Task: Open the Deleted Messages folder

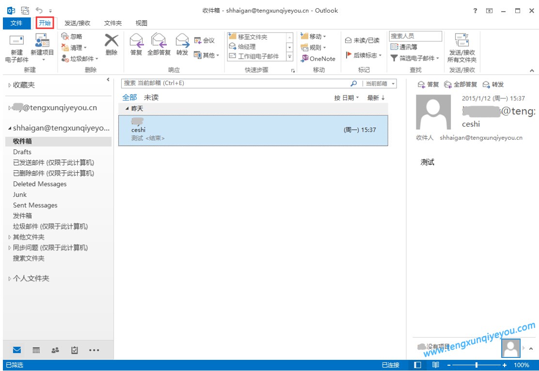Action: pos(40,184)
